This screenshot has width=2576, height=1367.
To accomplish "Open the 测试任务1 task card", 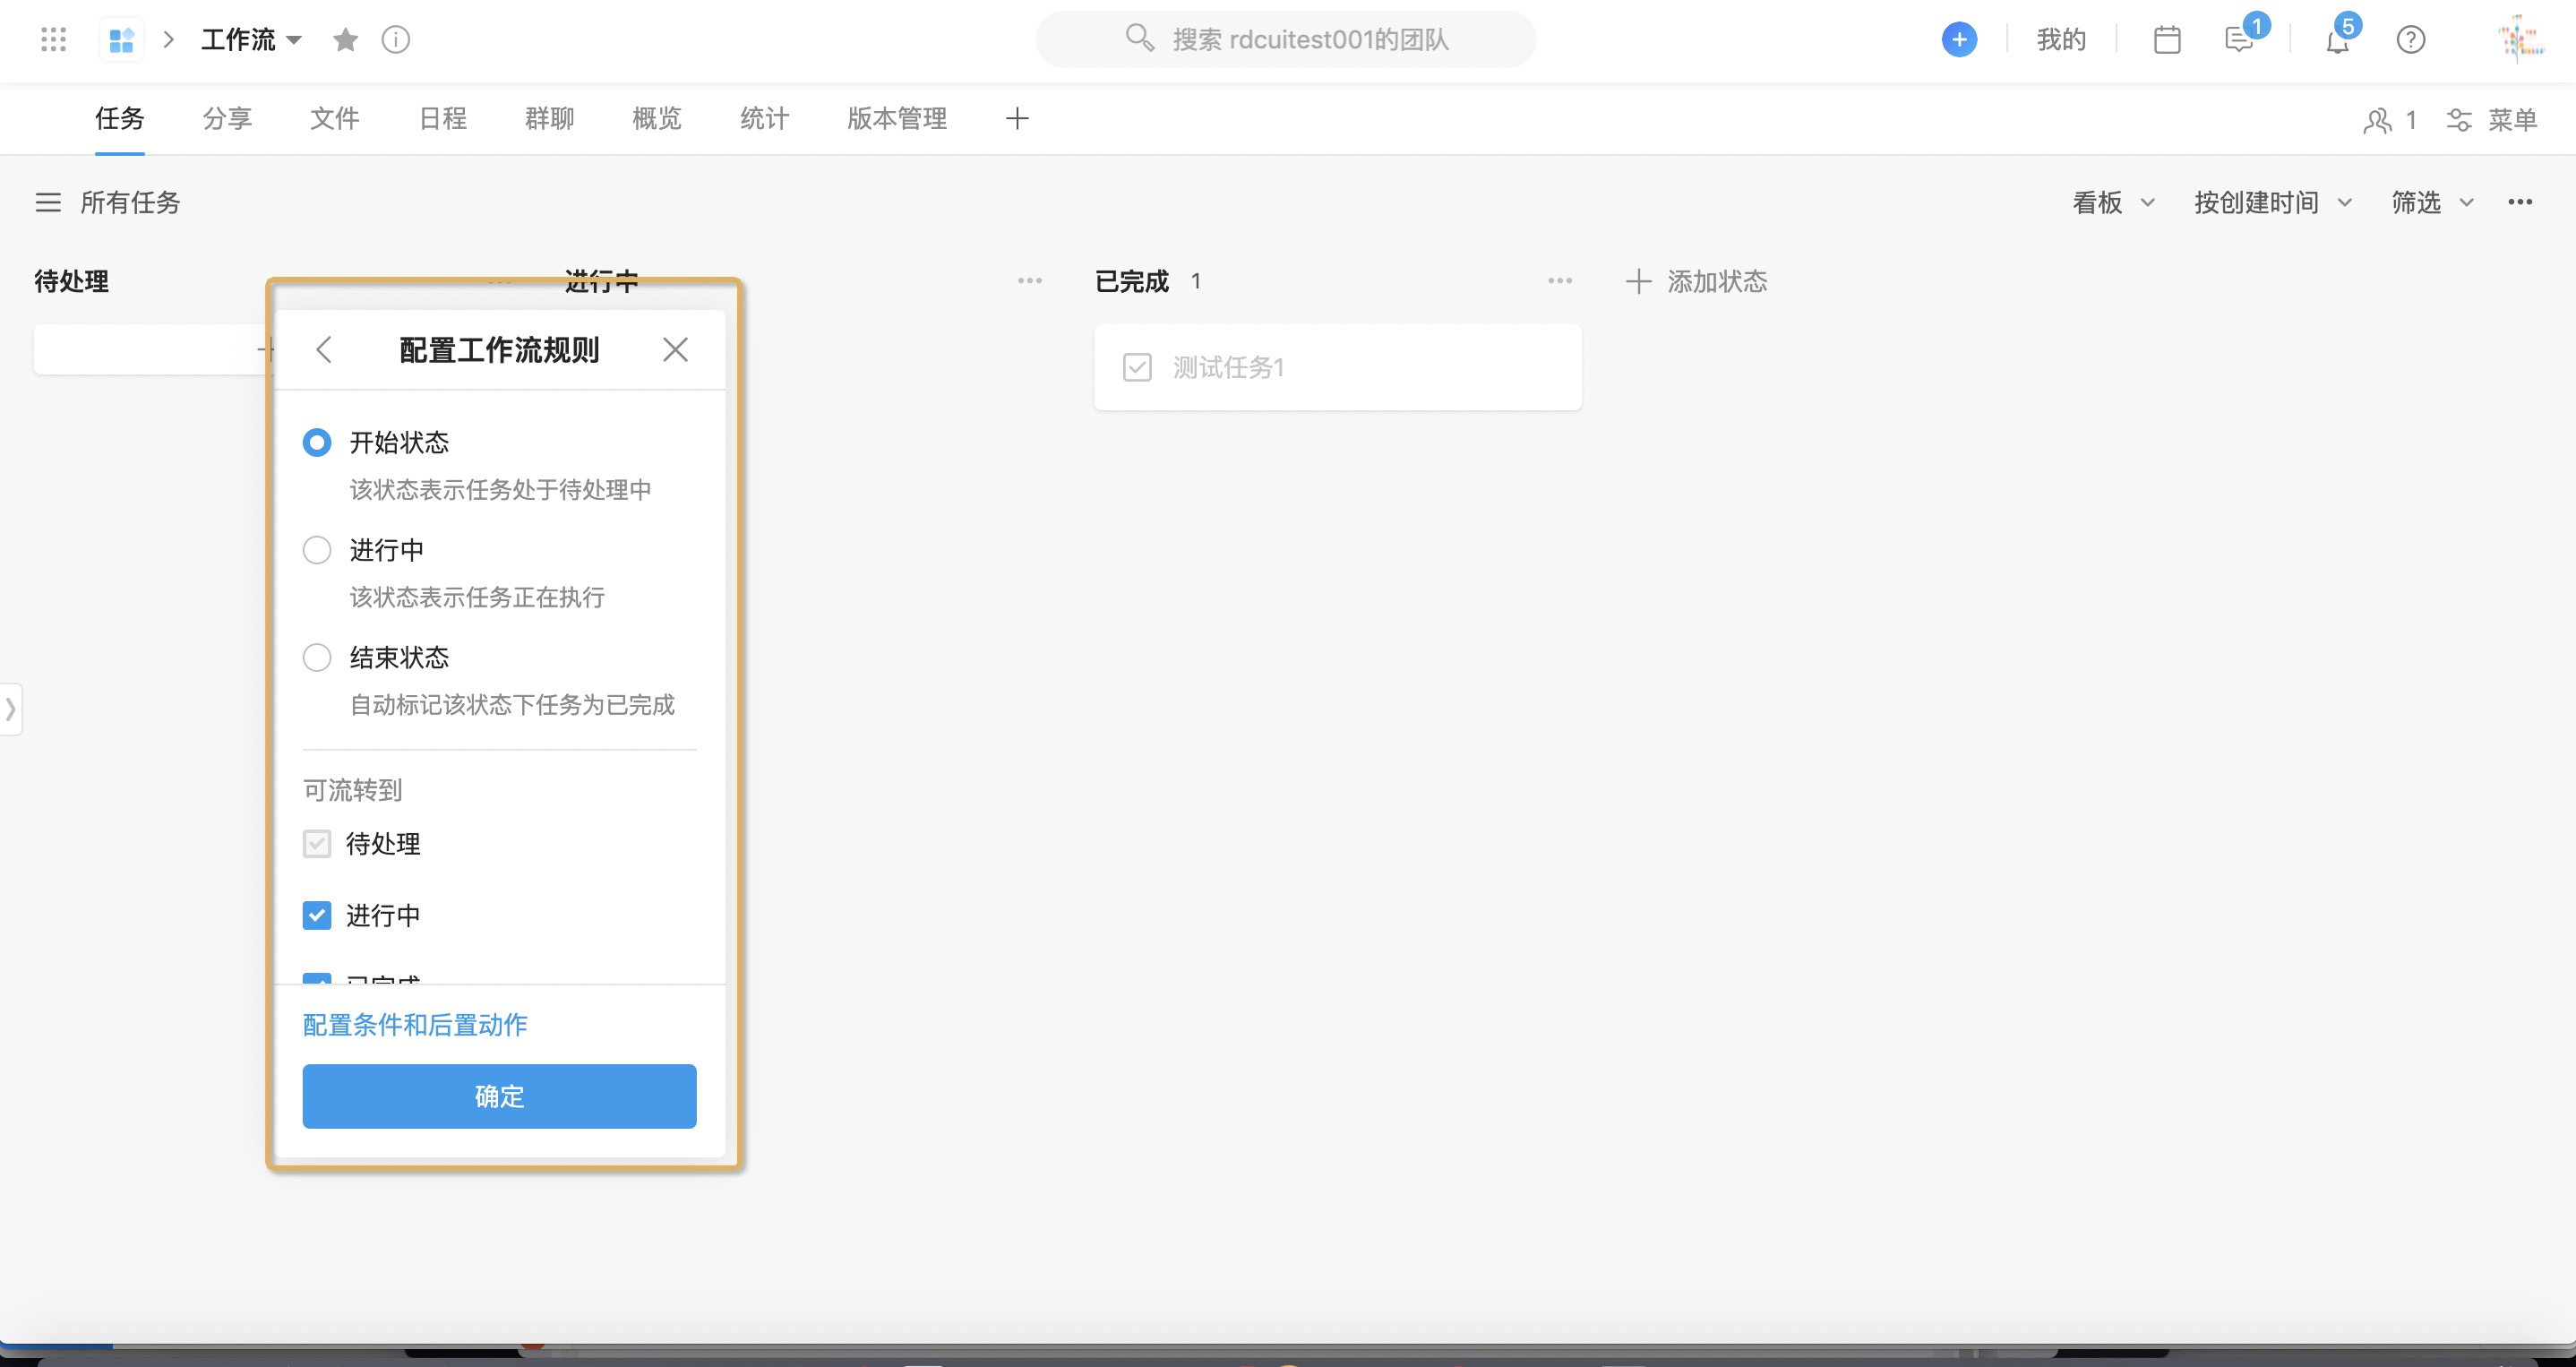I will (x=1337, y=367).
